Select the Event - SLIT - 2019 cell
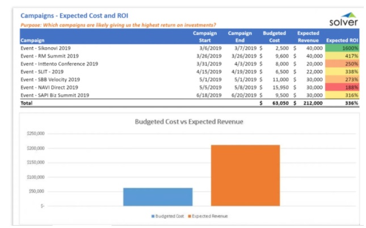Image resolution: width=366 pixels, height=228 pixels. (42, 72)
